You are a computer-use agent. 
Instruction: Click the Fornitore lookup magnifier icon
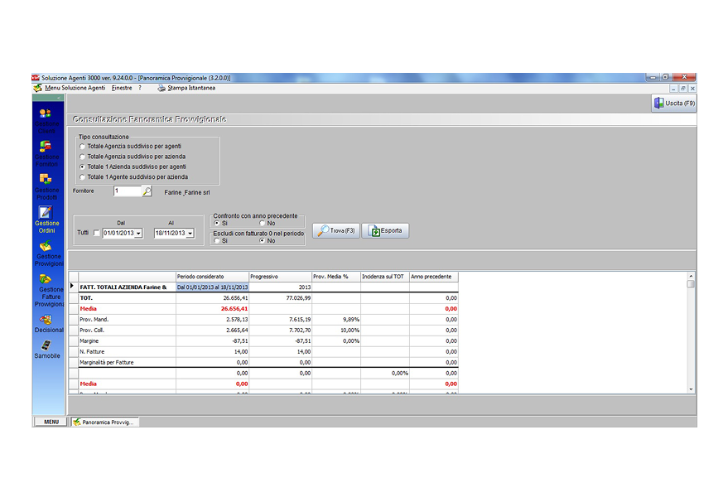(x=147, y=191)
